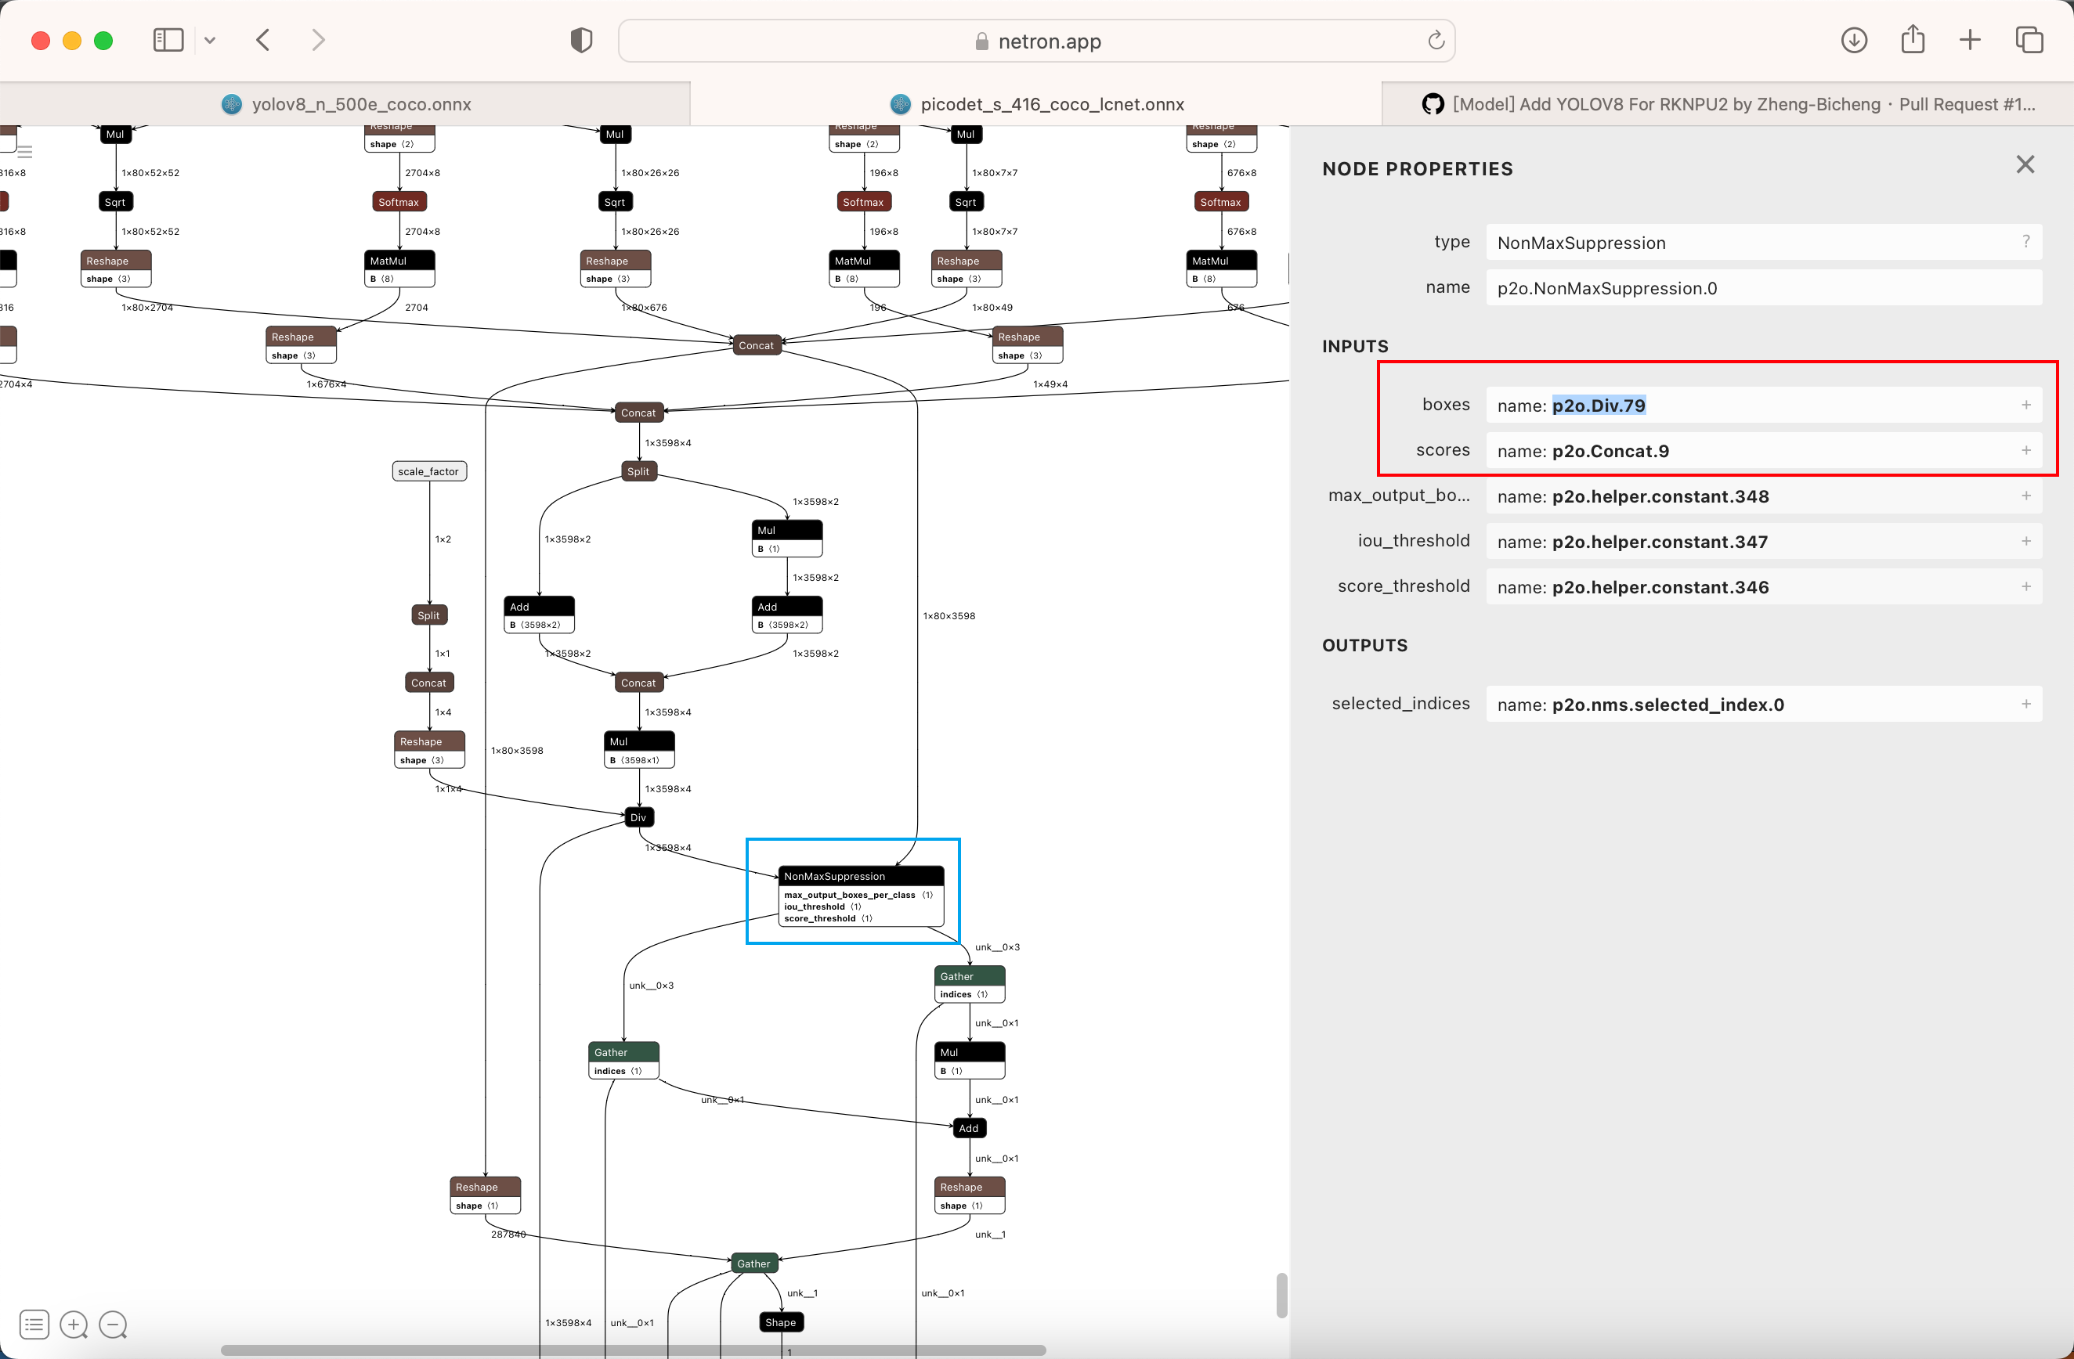Viewport: 2074px width, 1359px height.
Task: Expand selected_indices output details
Action: click(x=2025, y=704)
